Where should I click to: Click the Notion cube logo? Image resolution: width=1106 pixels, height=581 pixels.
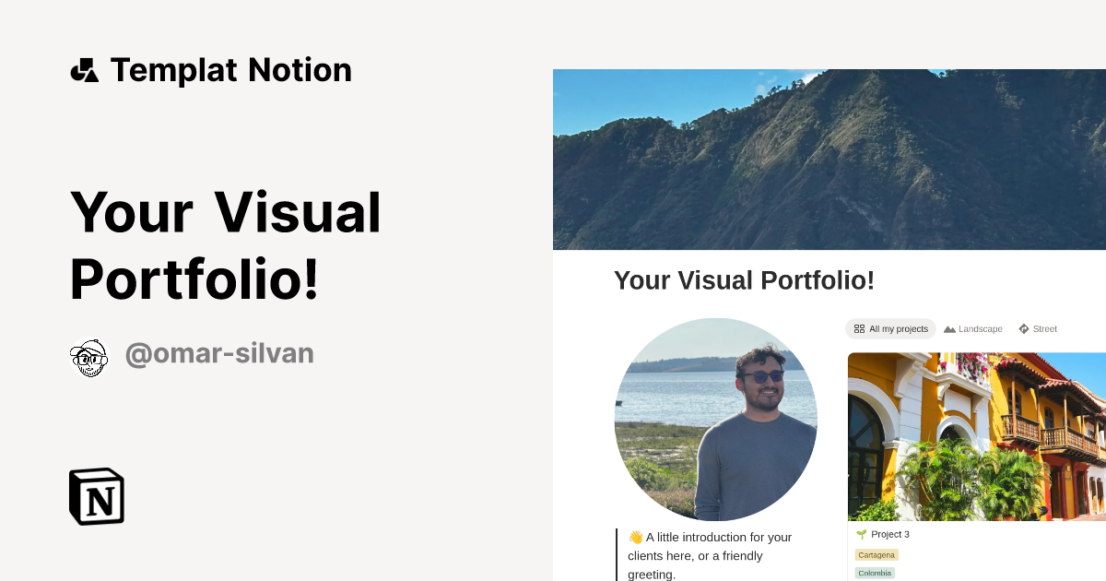[97, 496]
